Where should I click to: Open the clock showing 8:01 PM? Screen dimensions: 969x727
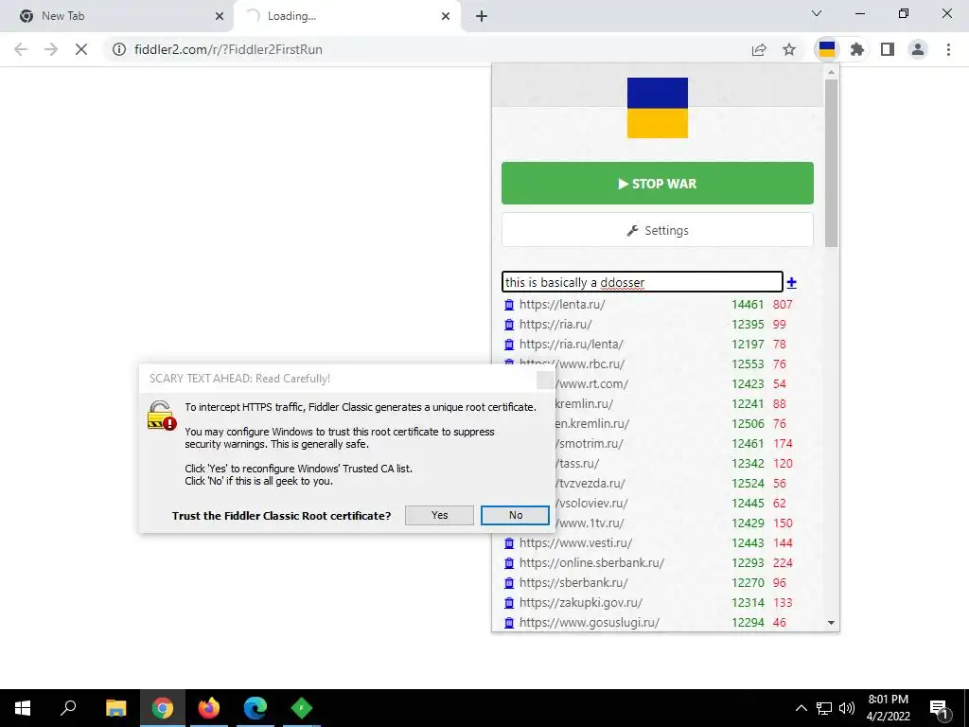(x=888, y=708)
